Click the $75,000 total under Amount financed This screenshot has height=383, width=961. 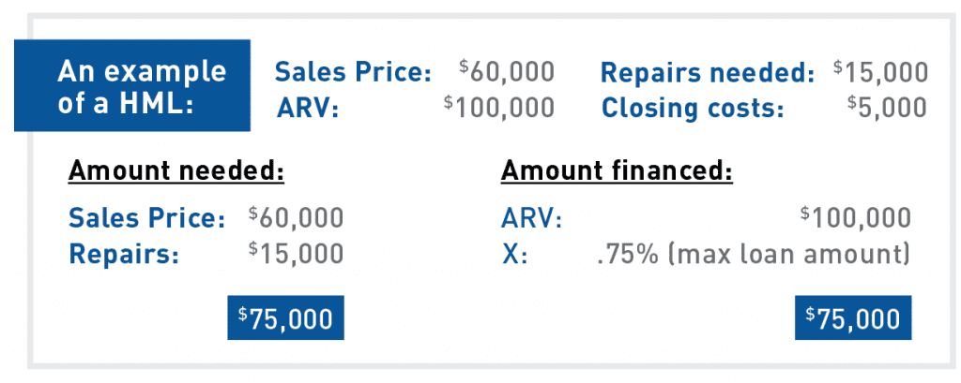tap(853, 317)
